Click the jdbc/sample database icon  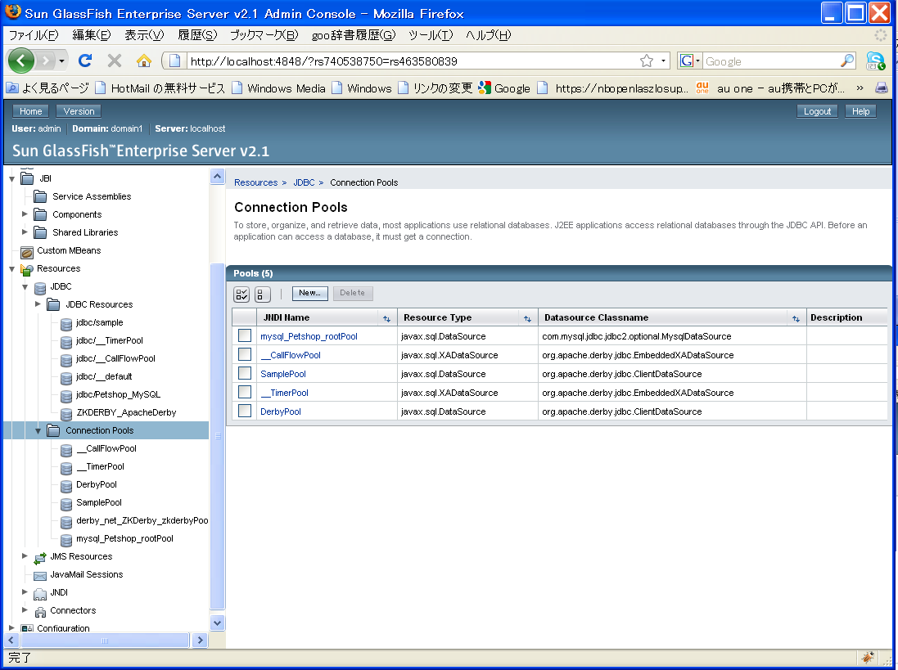pyautogui.click(x=66, y=324)
